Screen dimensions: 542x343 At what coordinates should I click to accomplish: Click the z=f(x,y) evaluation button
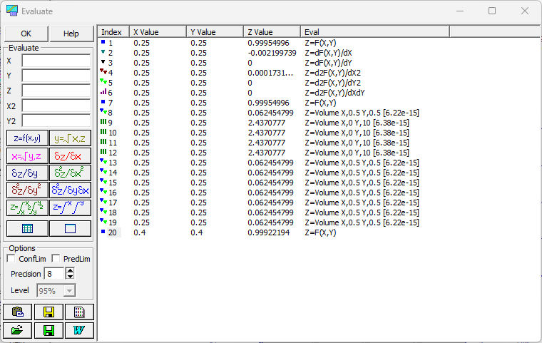click(x=27, y=138)
